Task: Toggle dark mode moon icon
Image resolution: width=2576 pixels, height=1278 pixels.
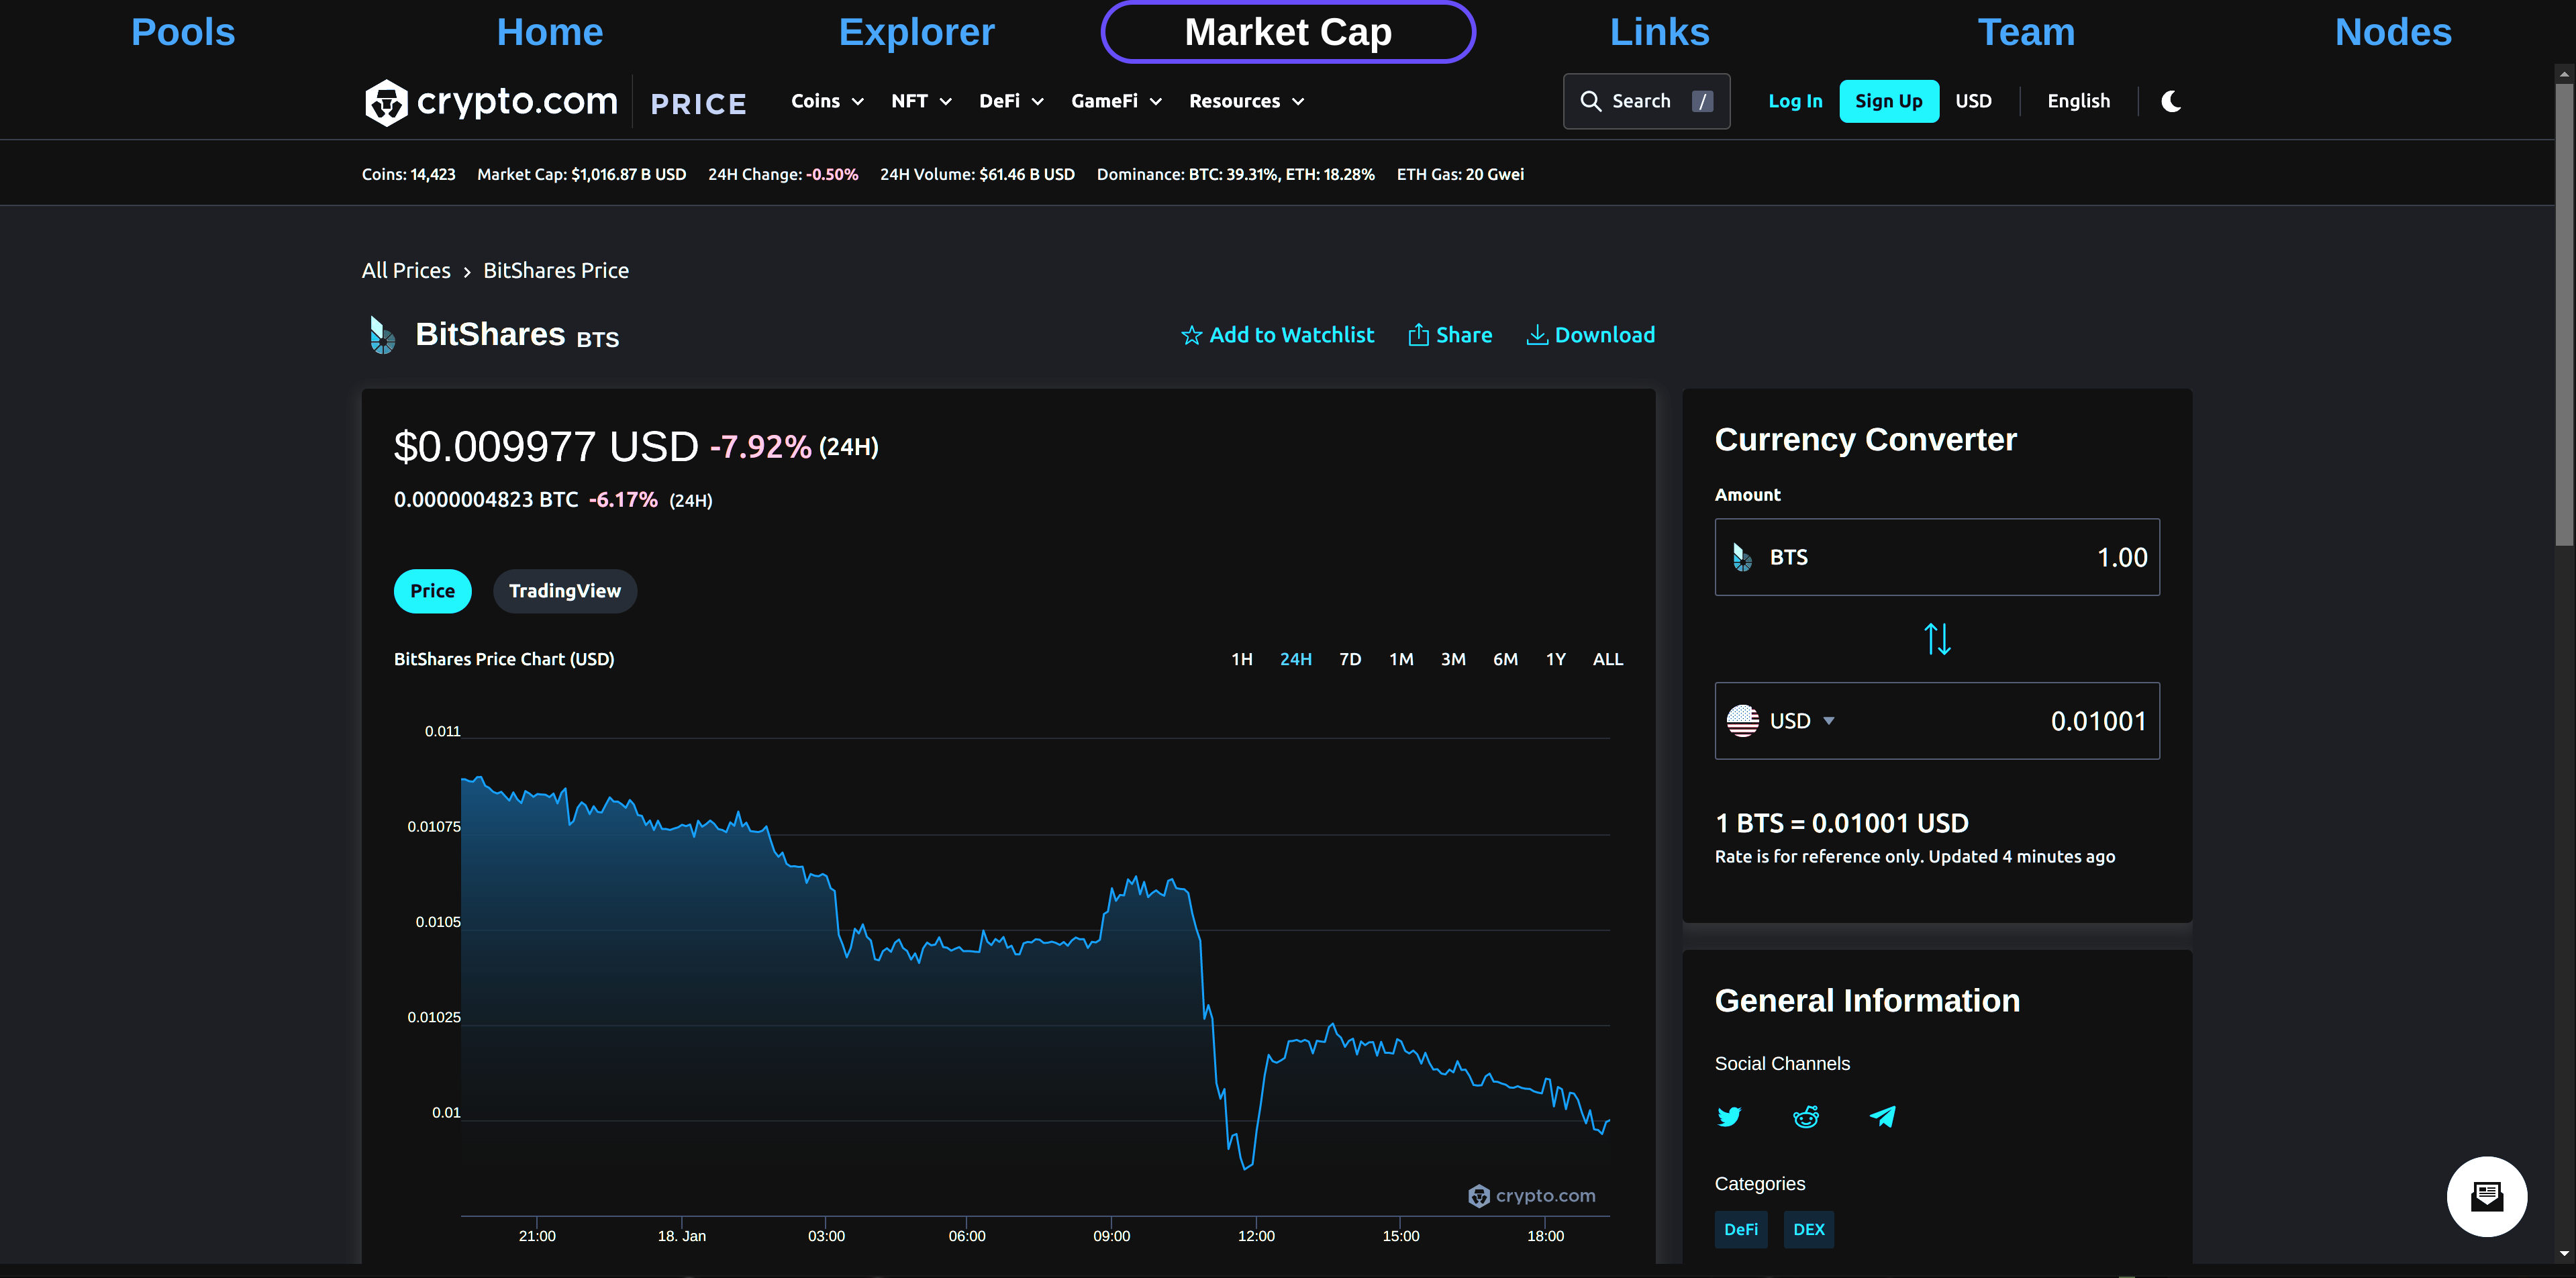Action: (x=2171, y=101)
